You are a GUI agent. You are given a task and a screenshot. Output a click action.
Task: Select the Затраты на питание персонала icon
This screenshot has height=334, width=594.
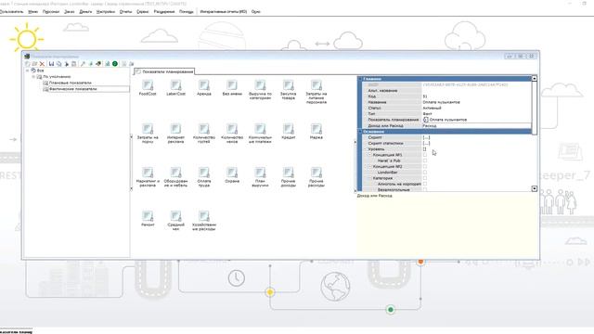316,85
